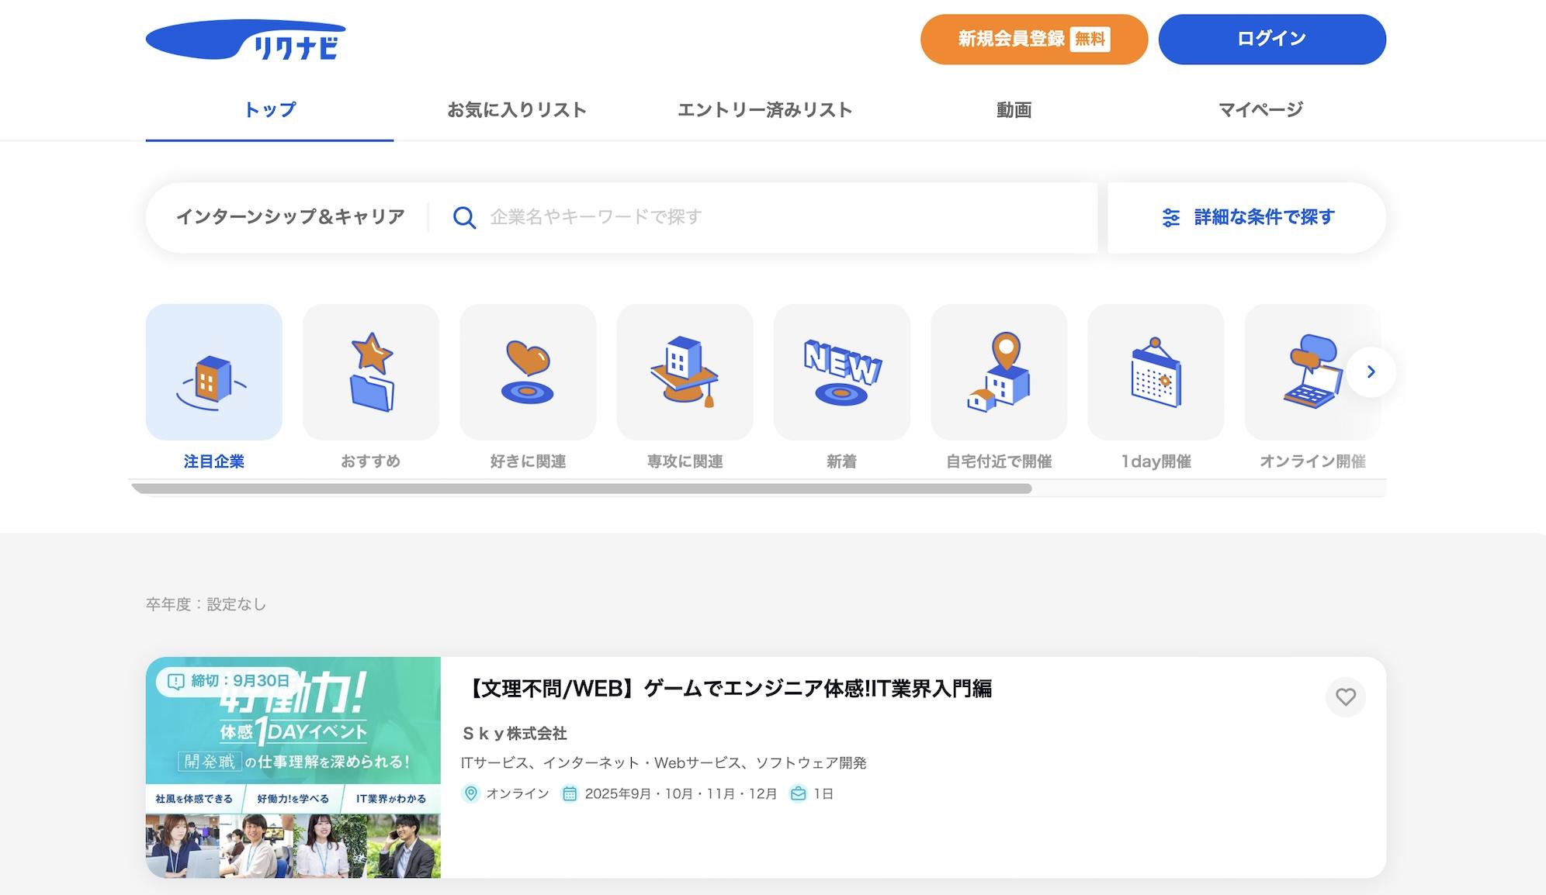Image resolution: width=1546 pixels, height=895 pixels.
Task: Choose the 1day開催 calendar icon
Action: point(1156,372)
